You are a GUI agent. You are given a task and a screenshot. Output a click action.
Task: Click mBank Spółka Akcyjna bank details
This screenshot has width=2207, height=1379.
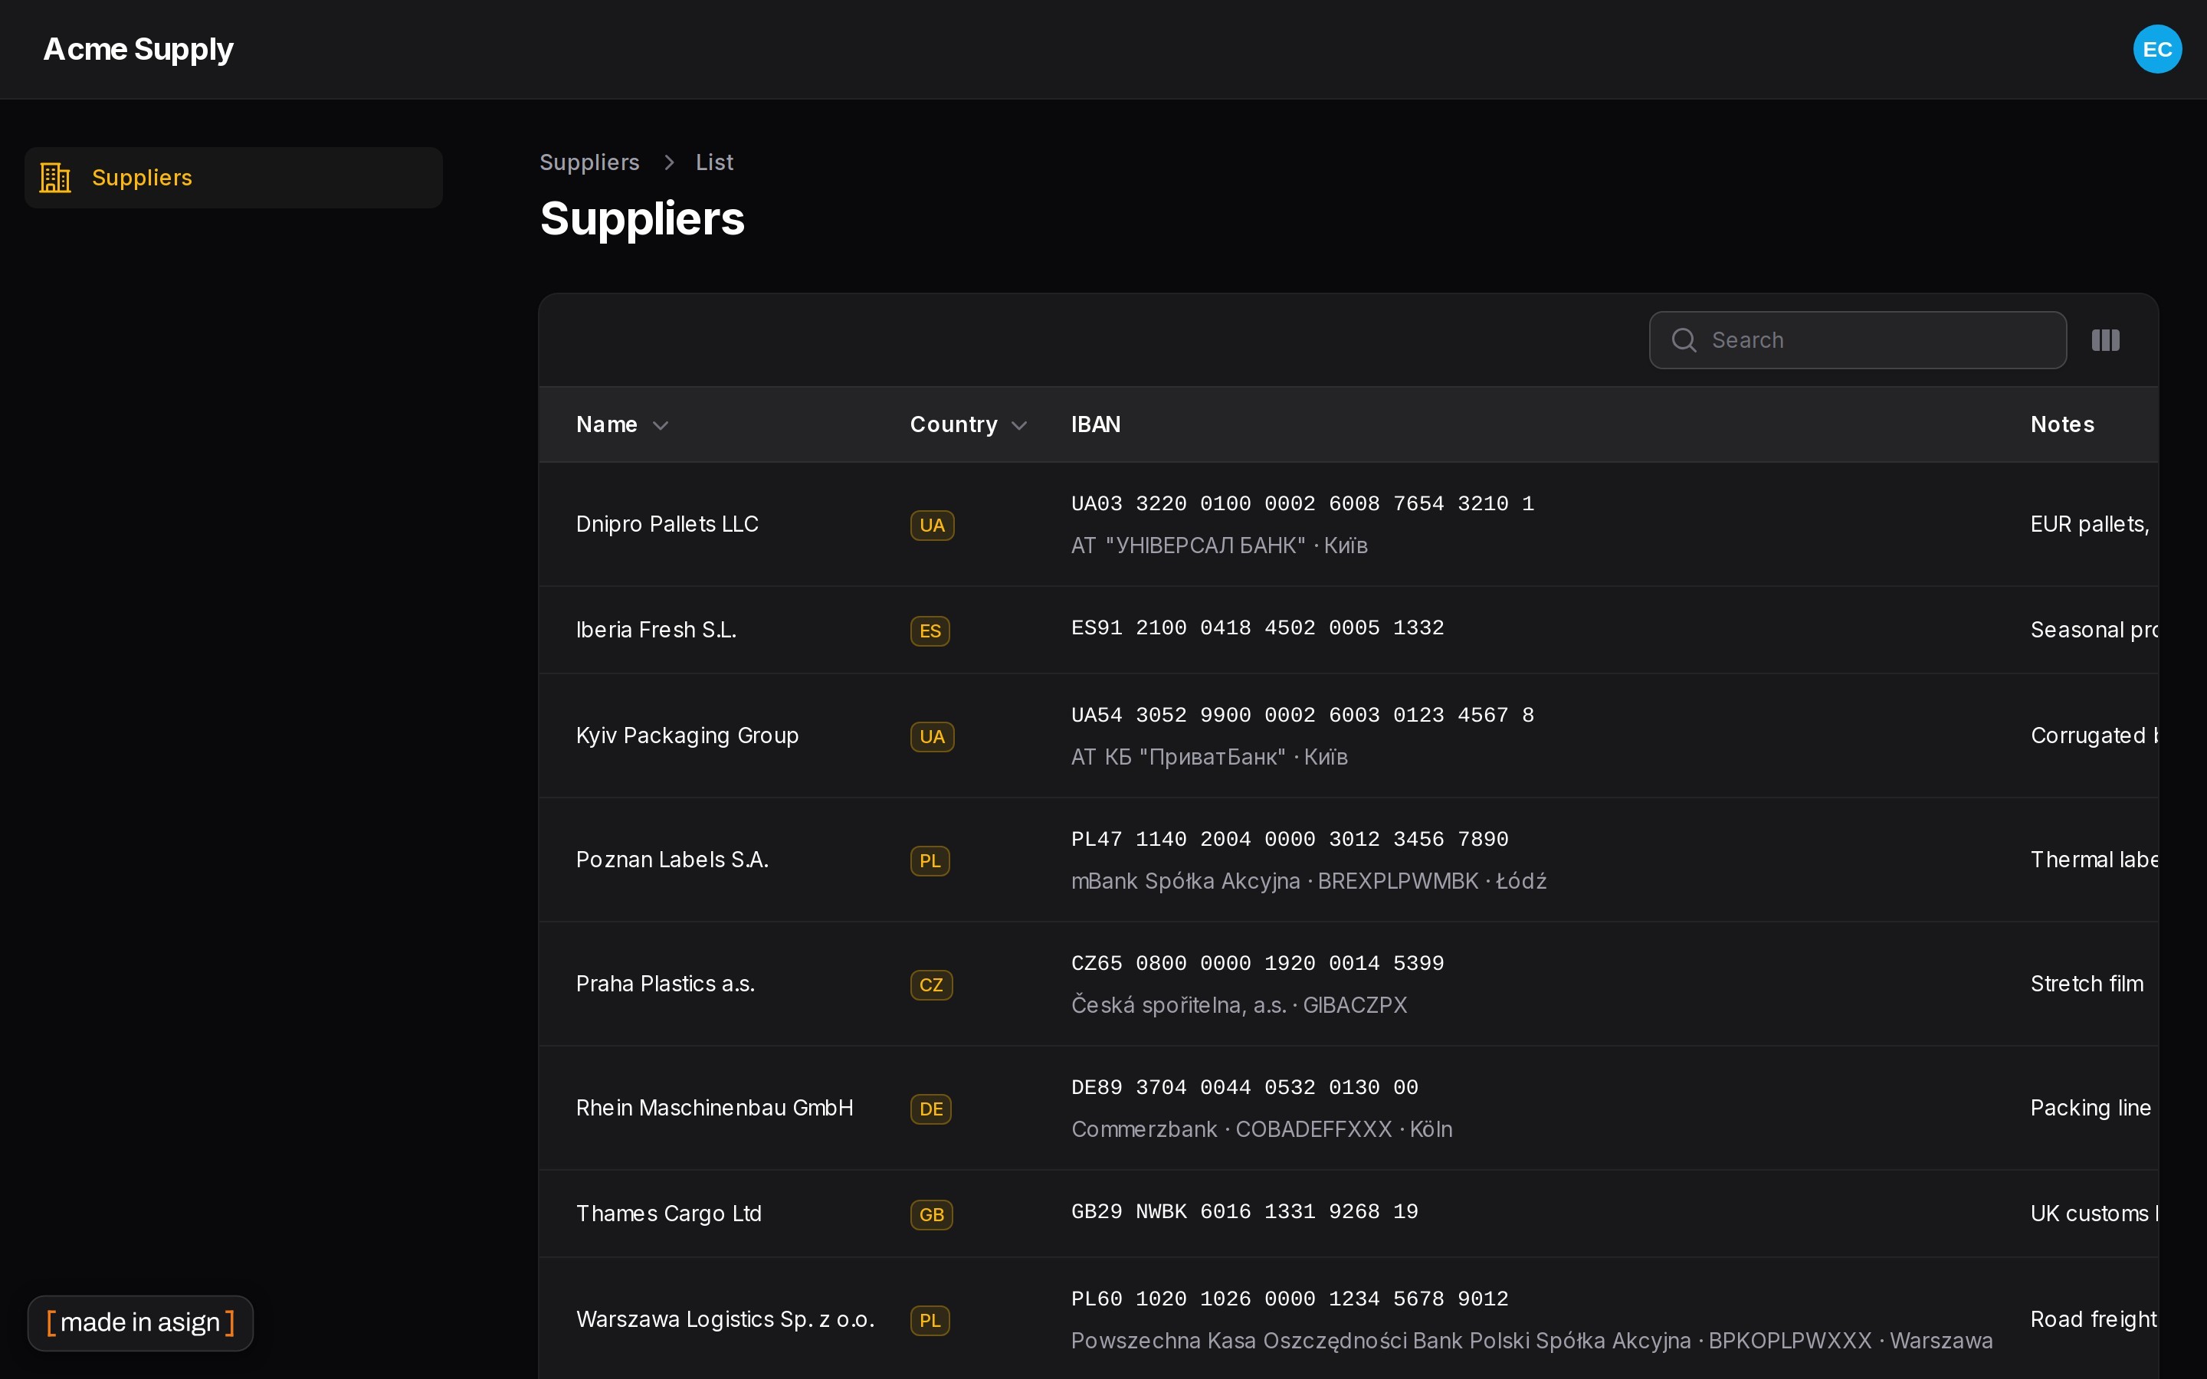1309,881
